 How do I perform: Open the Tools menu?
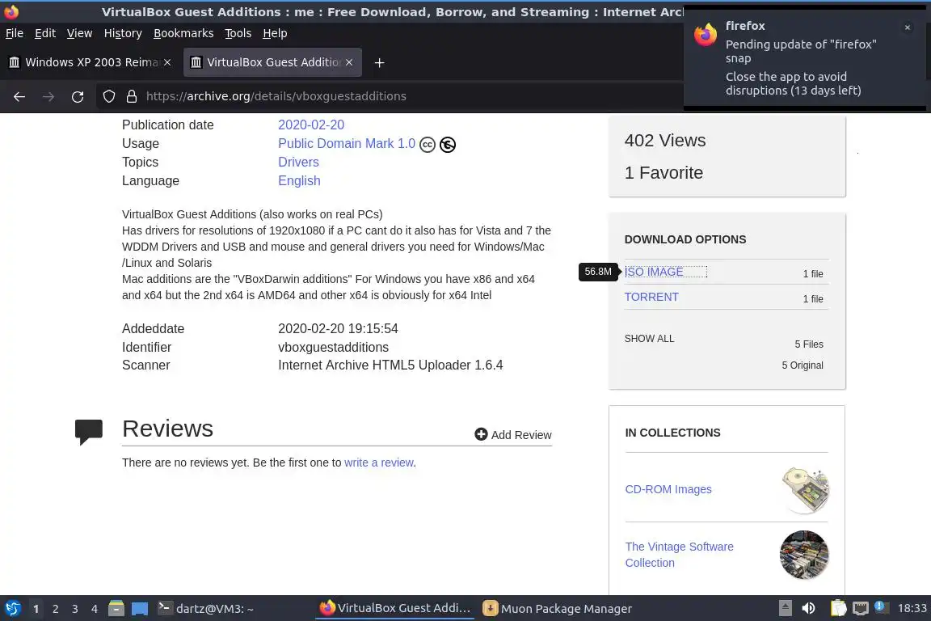(x=238, y=33)
